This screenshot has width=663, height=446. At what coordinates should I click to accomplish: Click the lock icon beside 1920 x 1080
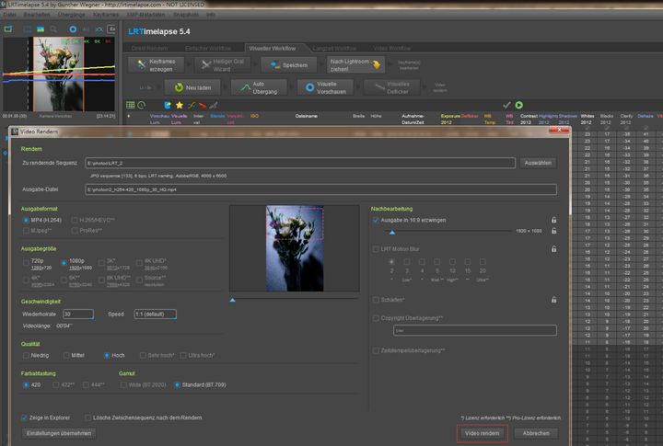(x=553, y=231)
